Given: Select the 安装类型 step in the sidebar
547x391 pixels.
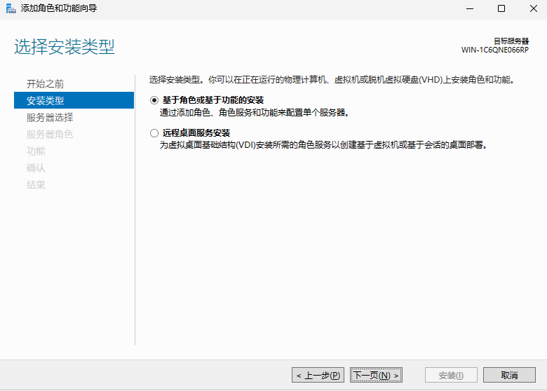Looking at the screenshot, I should (45, 100).
